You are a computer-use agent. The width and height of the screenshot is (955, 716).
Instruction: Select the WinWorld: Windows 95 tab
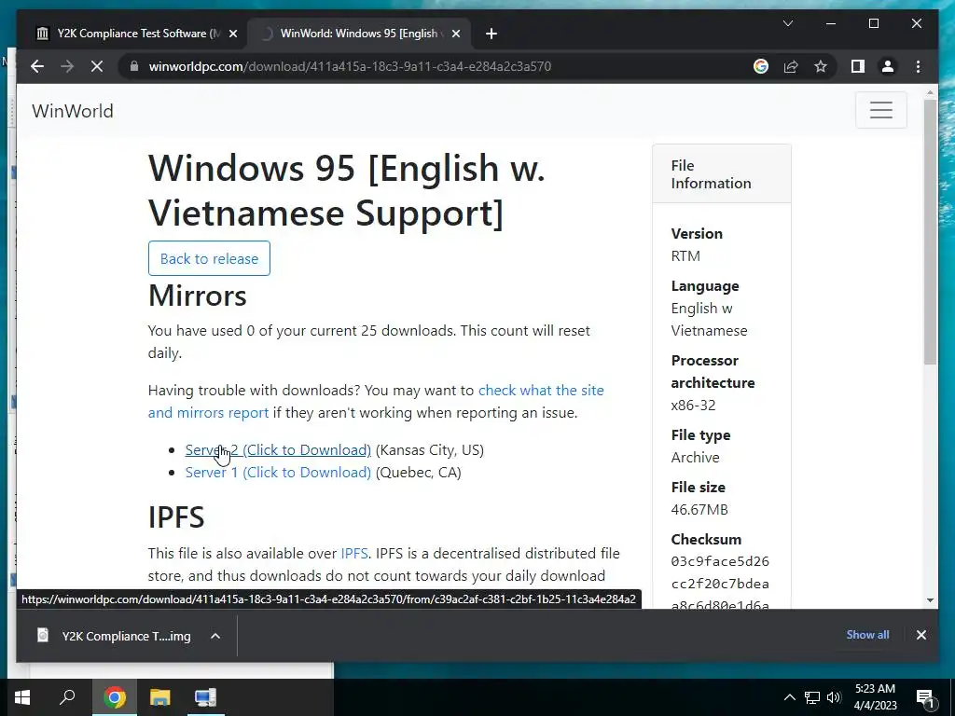tap(359, 34)
